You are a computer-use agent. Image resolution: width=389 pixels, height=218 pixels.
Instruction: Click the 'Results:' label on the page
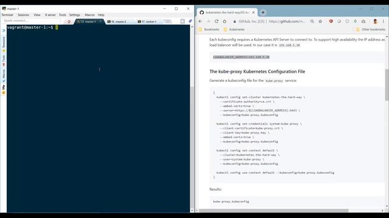click(x=215, y=190)
